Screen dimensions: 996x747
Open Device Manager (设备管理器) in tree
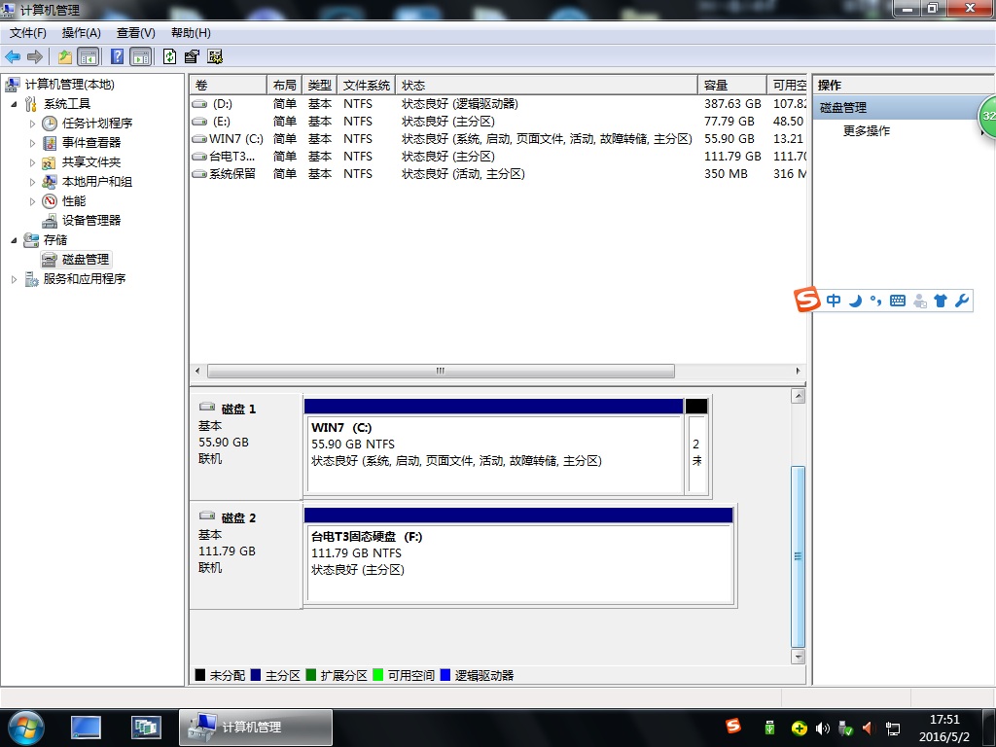click(x=91, y=221)
